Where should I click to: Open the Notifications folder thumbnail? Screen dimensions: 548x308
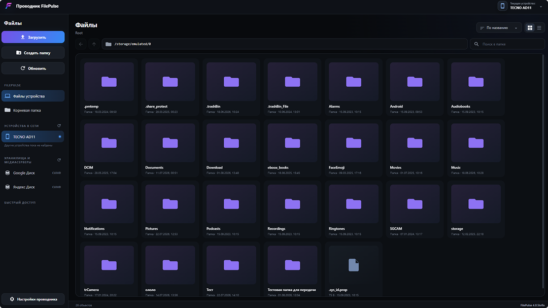click(109, 204)
